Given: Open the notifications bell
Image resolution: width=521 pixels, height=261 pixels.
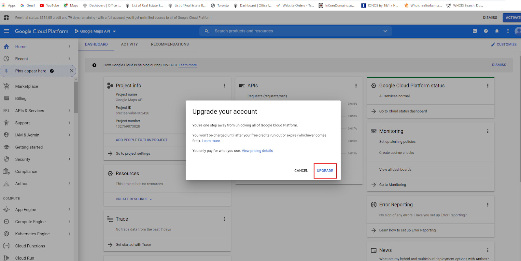Looking at the screenshot, I should [x=497, y=31].
